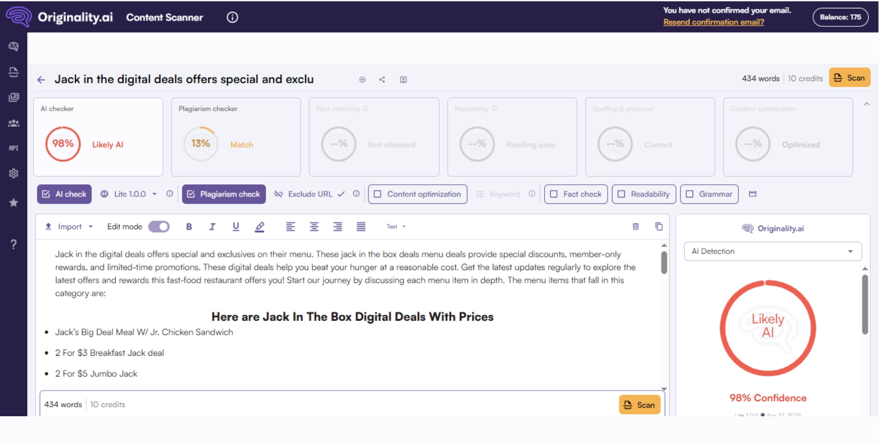Open the Readability result card
The image size is (879, 445).
pos(512,137)
